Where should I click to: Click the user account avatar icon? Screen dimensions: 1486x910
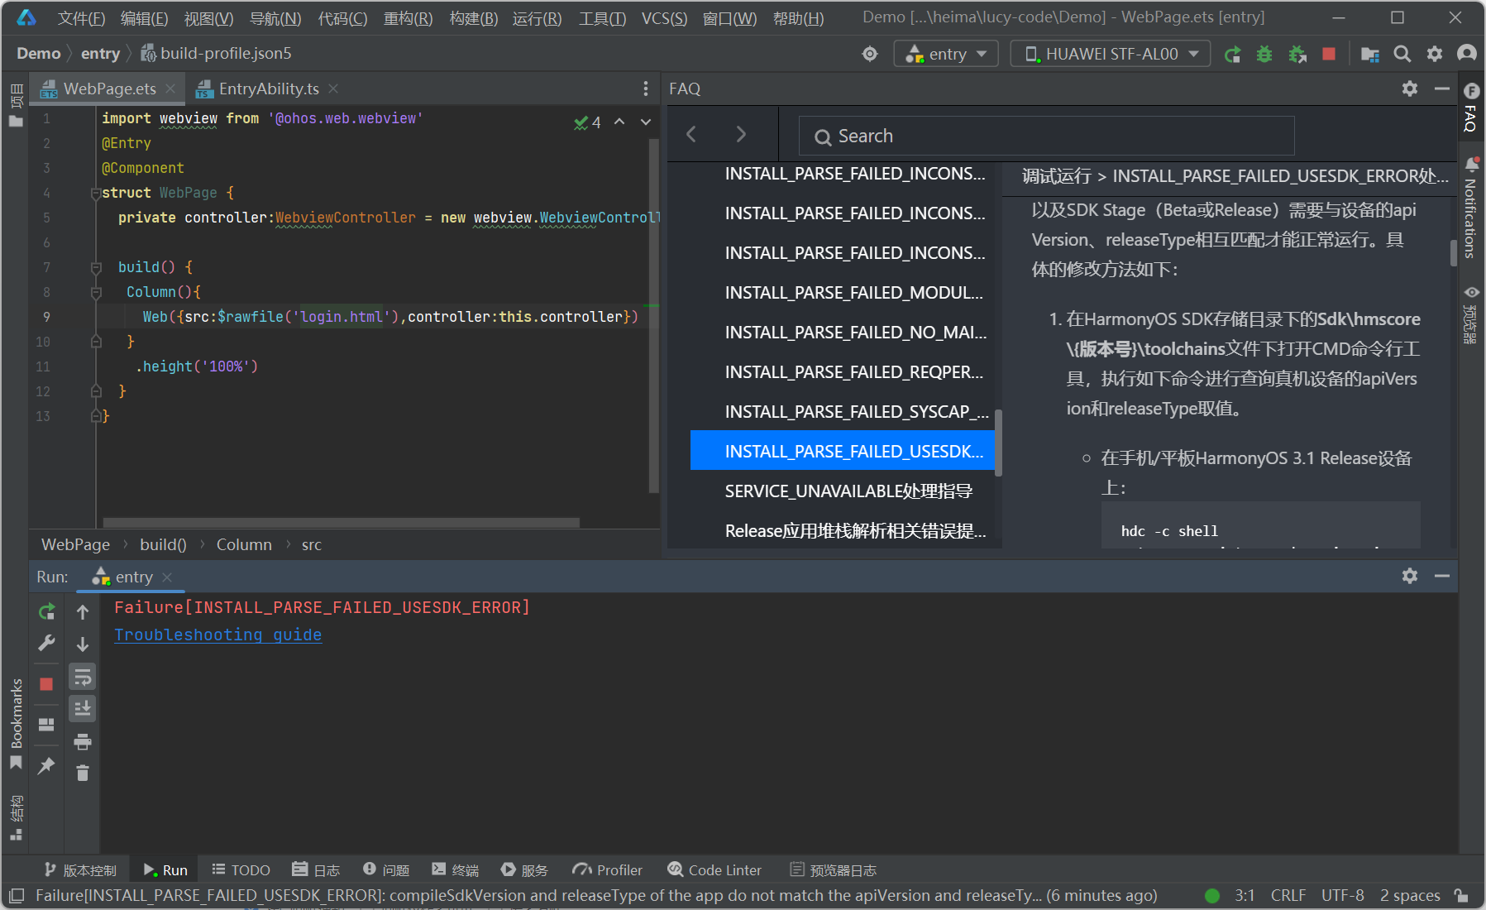(x=1467, y=54)
